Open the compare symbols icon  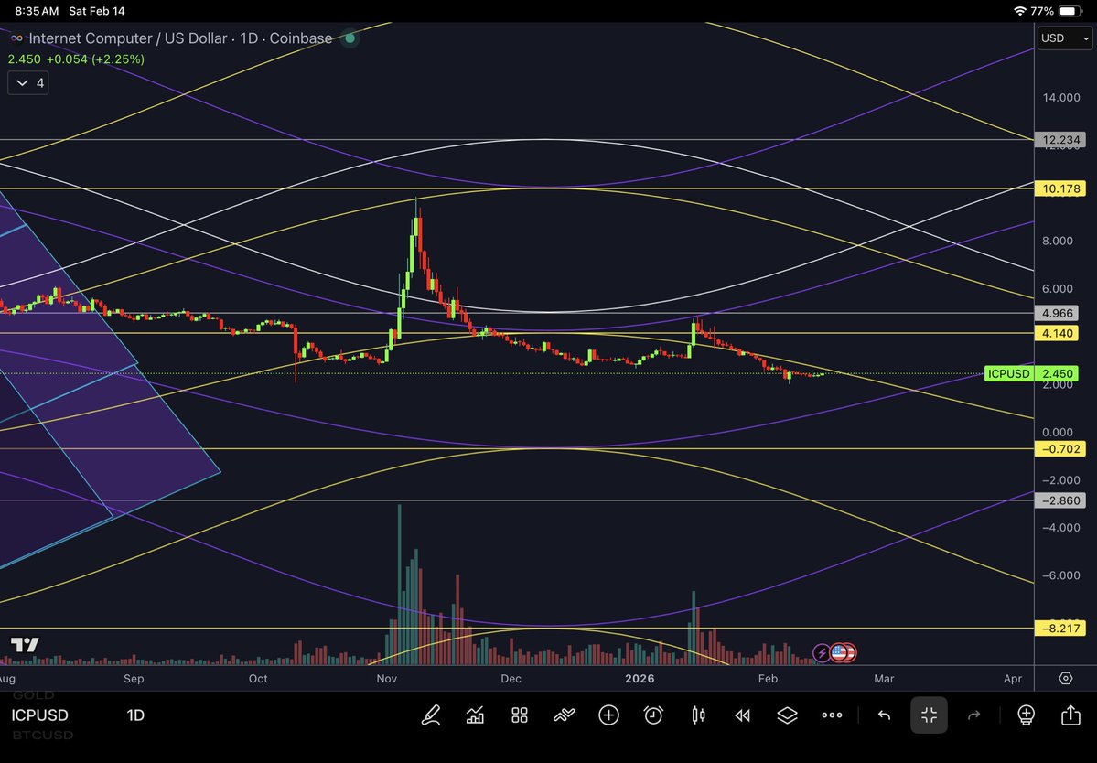coord(564,715)
